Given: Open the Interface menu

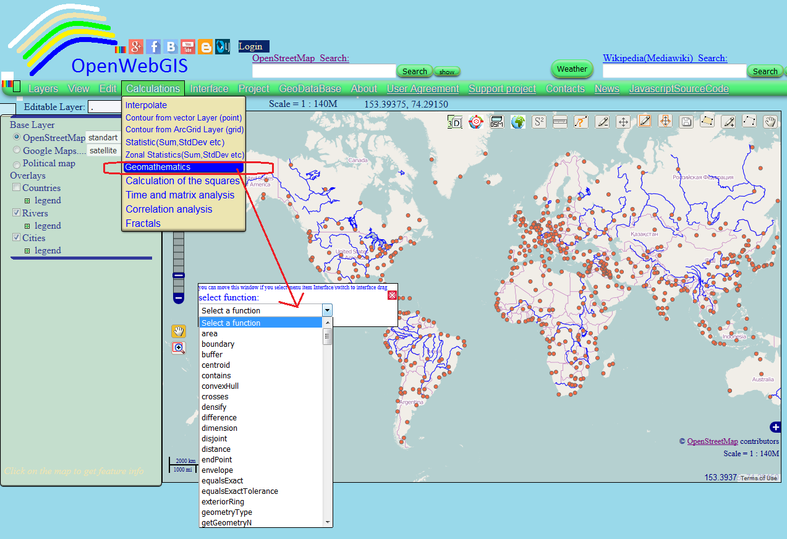Looking at the screenshot, I should click(209, 88).
